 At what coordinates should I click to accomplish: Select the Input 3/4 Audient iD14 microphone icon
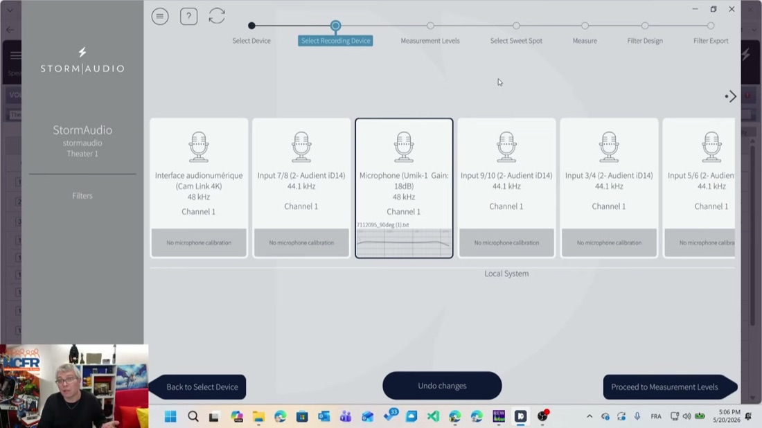[609, 147]
